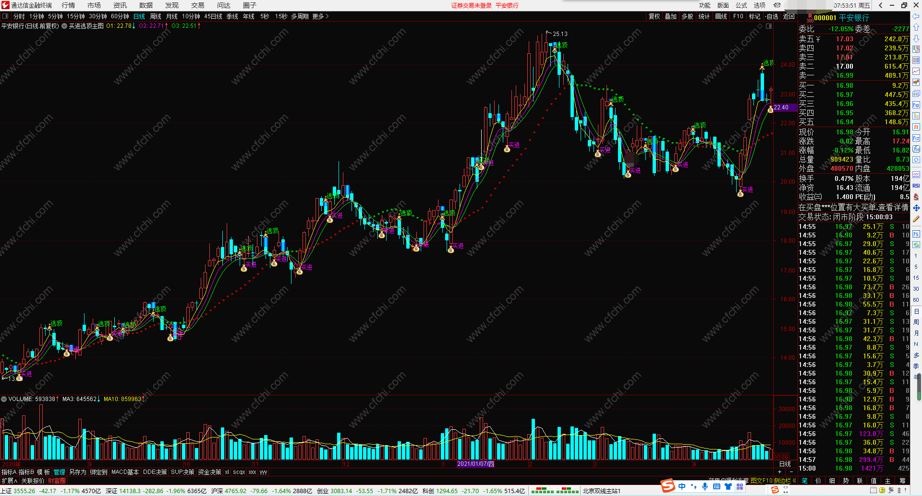Image resolution: width=922 pixels, height=496 pixels.
Task: Open 画线 drawing tools option
Action: coord(721,16)
